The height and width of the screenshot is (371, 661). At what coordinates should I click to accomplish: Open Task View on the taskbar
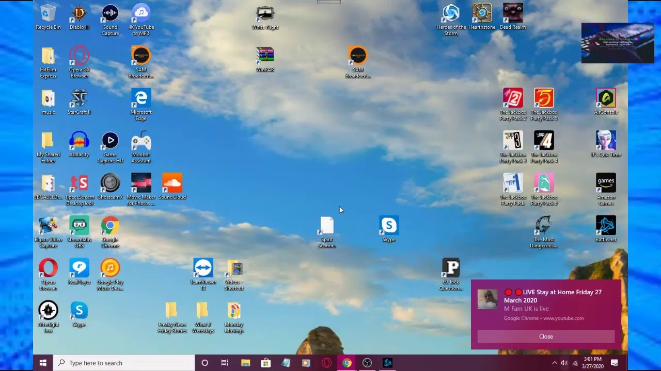[225, 363]
